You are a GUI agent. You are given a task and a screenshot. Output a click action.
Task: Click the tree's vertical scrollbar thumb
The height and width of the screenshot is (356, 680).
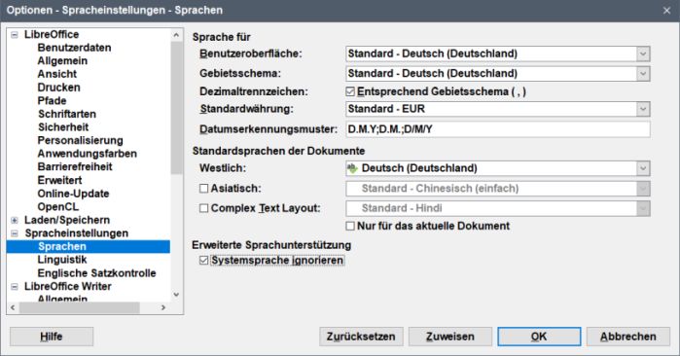176,108
